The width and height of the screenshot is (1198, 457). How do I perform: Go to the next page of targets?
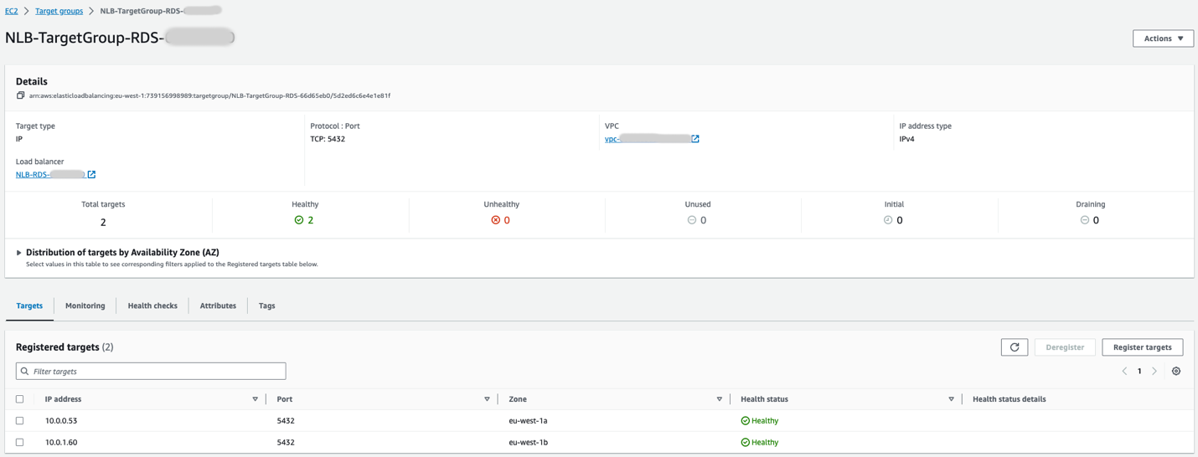coord(1154,371)
